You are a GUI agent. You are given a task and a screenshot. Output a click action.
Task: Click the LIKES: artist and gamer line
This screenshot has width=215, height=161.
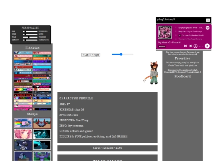pos(76,131)
